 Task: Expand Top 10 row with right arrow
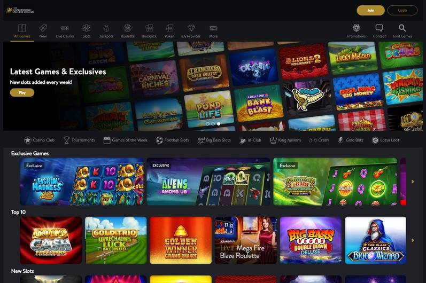pyautogui.click(x=413, y=240)
